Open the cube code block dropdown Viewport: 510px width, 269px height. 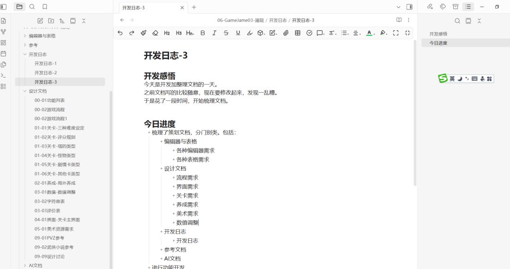(261, 33)
